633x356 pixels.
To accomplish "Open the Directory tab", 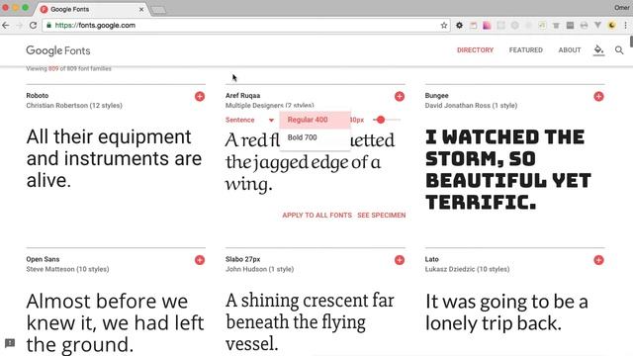I will (475, 50).
